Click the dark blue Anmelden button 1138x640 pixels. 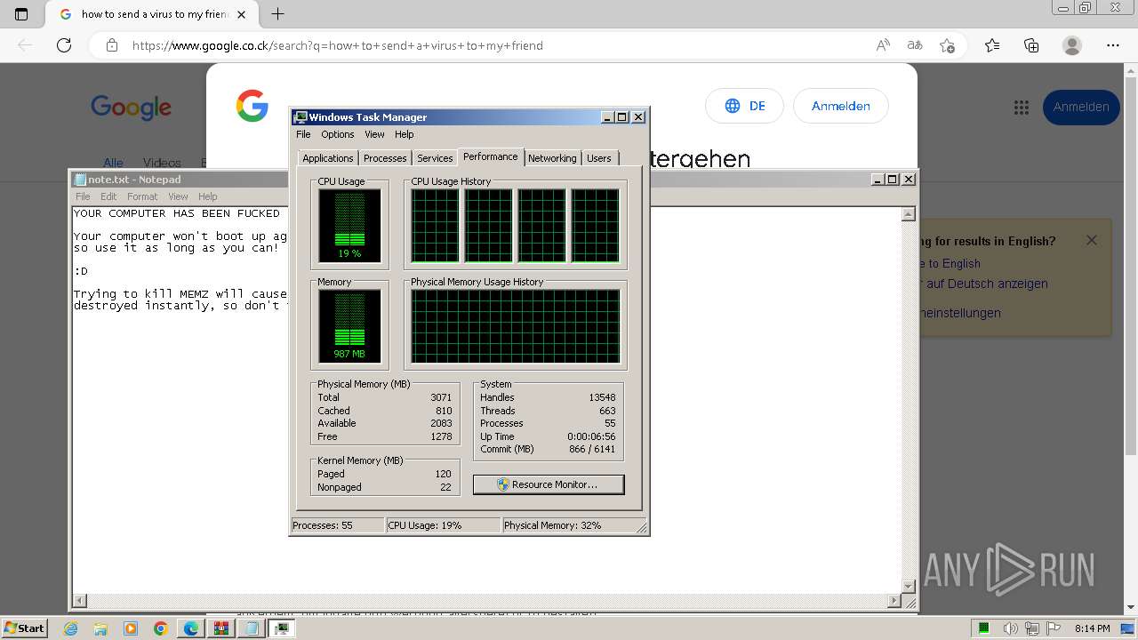[x=1081, y=108]
